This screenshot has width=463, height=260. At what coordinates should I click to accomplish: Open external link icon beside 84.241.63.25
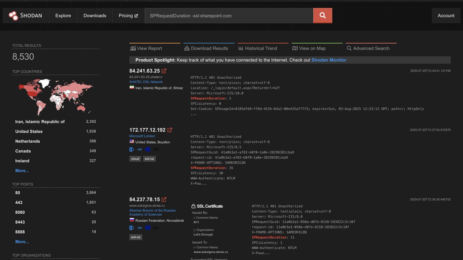[x=164, y=70]
